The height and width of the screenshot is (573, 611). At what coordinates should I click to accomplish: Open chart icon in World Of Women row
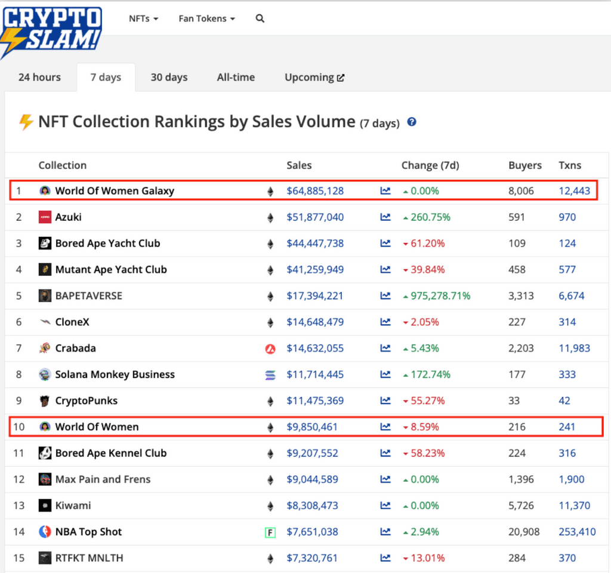385,427
